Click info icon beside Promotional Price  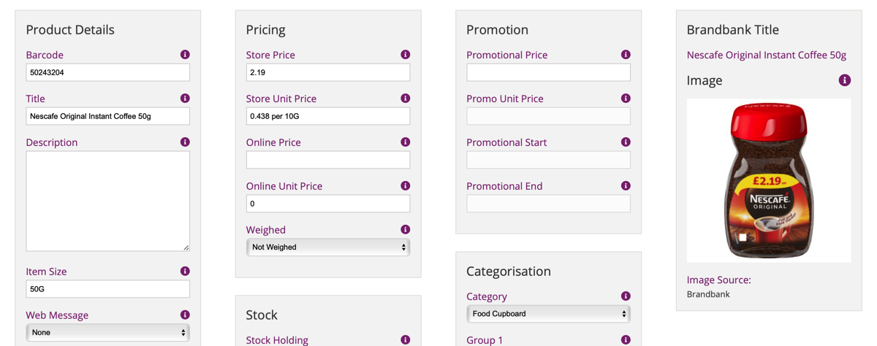click(626, 55)
